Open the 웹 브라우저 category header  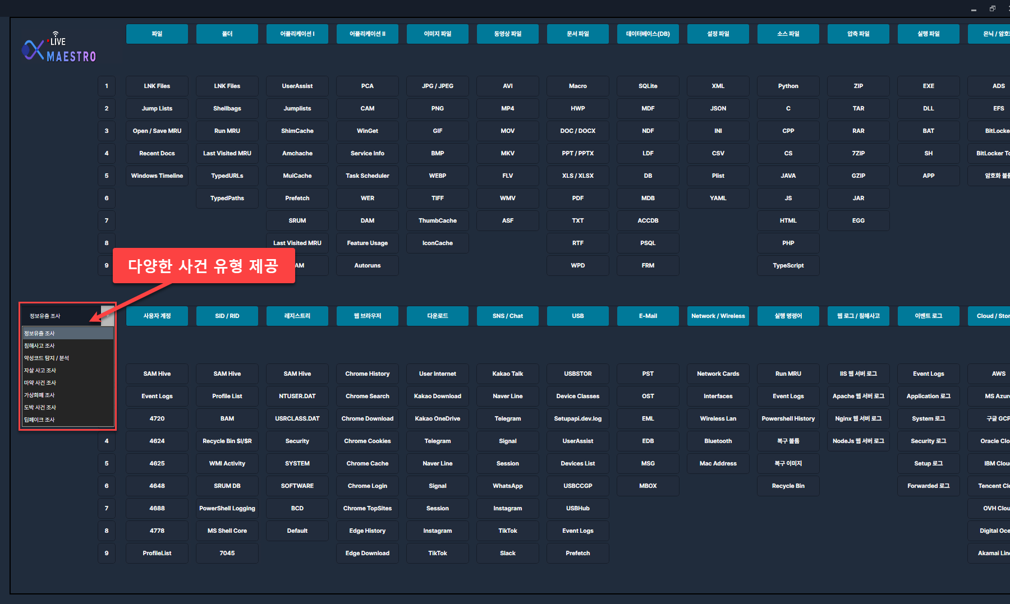[368, 316]
